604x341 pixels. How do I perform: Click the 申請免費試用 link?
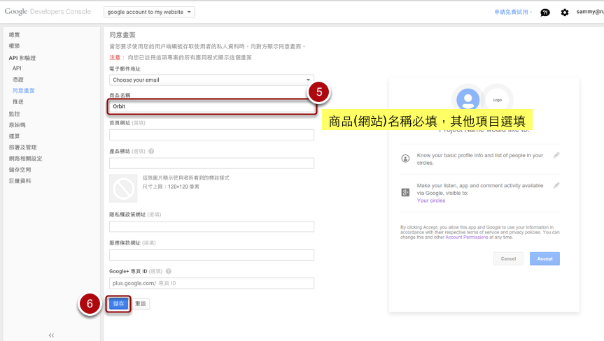[x=514, y=12]
